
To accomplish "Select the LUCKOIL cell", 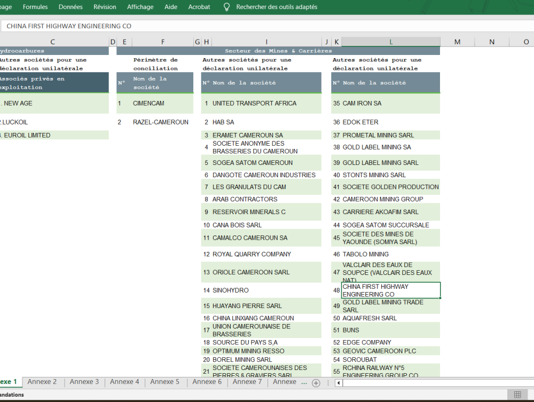I will [x=54, y=122].
